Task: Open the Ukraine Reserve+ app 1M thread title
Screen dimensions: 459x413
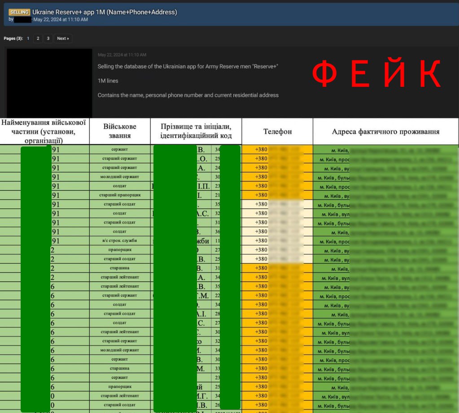Action: coord(105,12)
